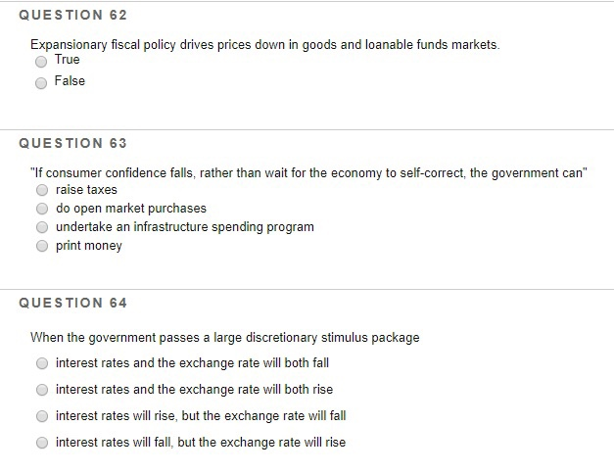
Task: Click the 'False' answer label
Action: click(x=70, y=81)
